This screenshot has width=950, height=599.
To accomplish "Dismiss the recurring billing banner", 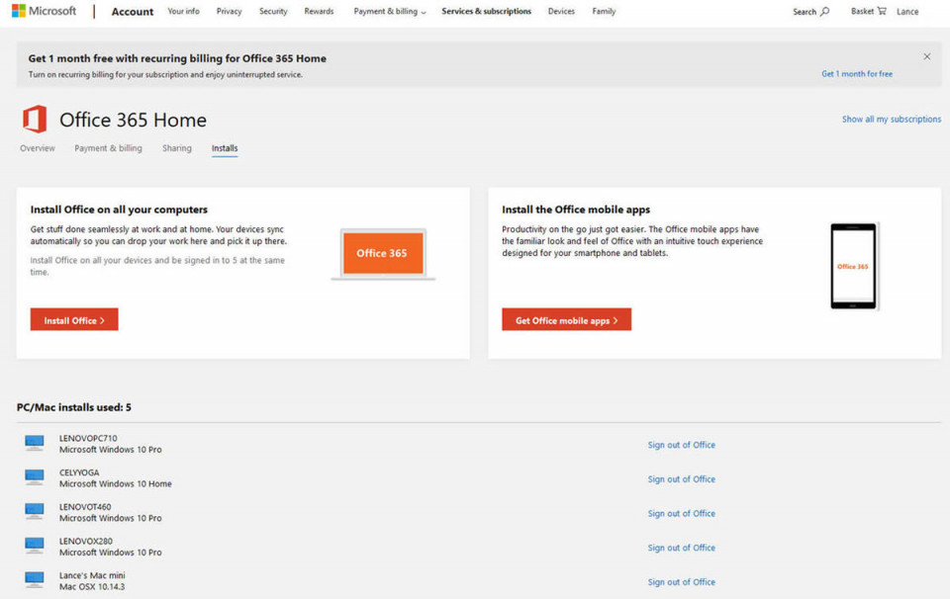I will (926, 57).
